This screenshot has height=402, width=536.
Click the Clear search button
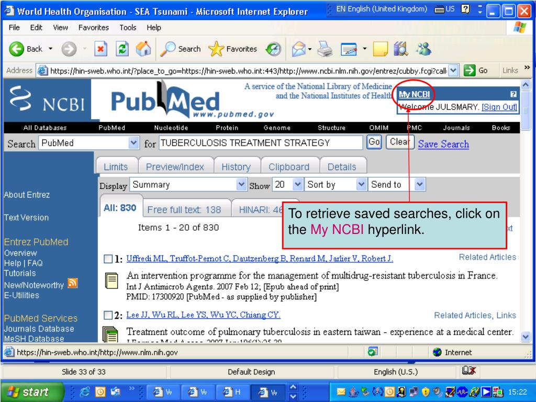399,142
